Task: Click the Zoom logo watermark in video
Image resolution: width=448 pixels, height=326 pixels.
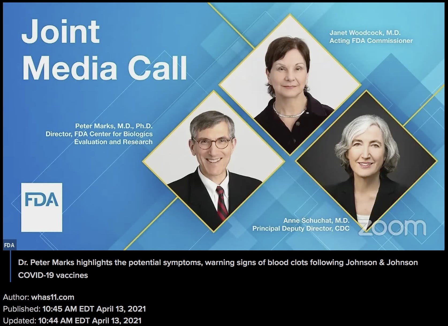Action: pyautogui.click(x=392, y=228)
